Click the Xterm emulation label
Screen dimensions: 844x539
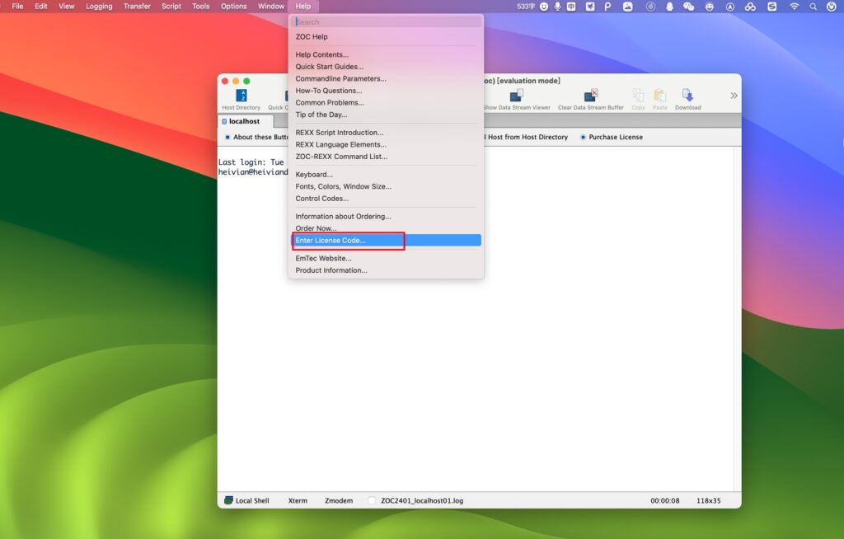click(298, 499)
